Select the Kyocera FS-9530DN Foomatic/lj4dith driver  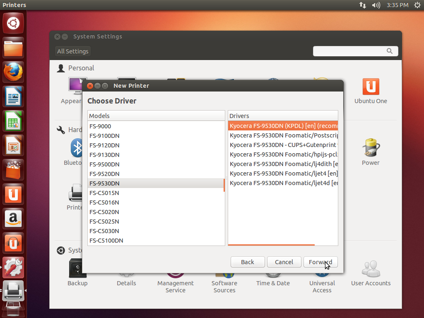coord(283,164)
